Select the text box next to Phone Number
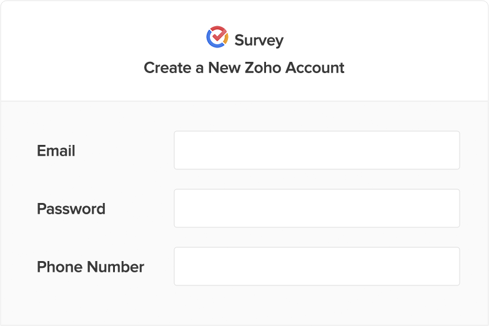This screenshot has height=326, width=489. 317,267
